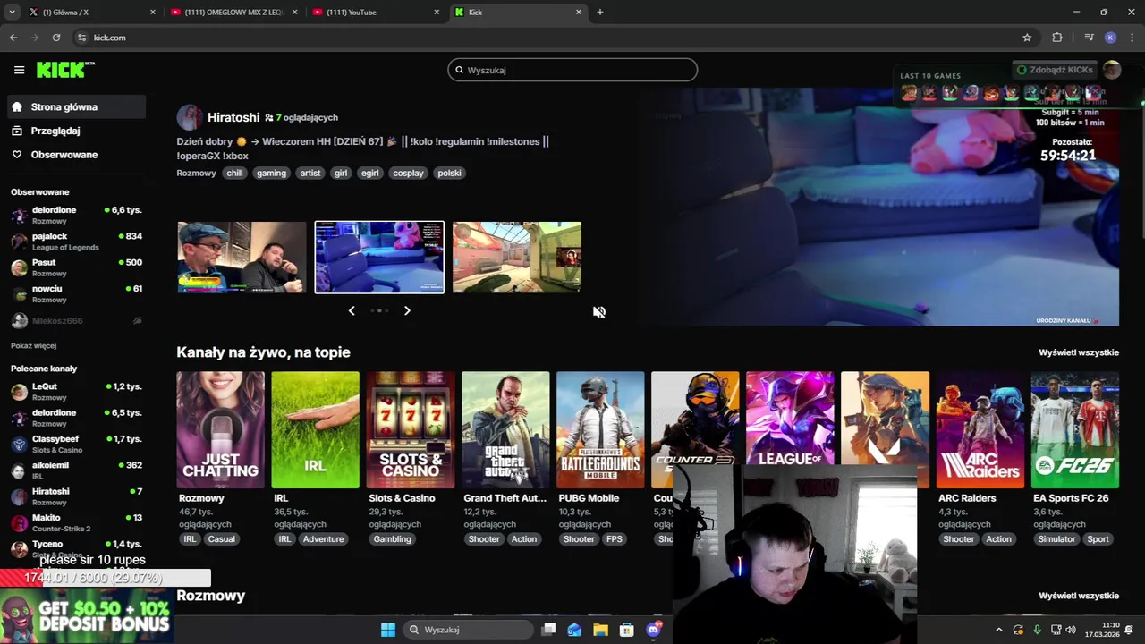
Task: Open a new browser tab
Action: [600, 13]
